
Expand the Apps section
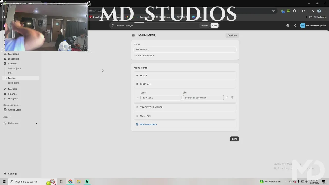7,117
